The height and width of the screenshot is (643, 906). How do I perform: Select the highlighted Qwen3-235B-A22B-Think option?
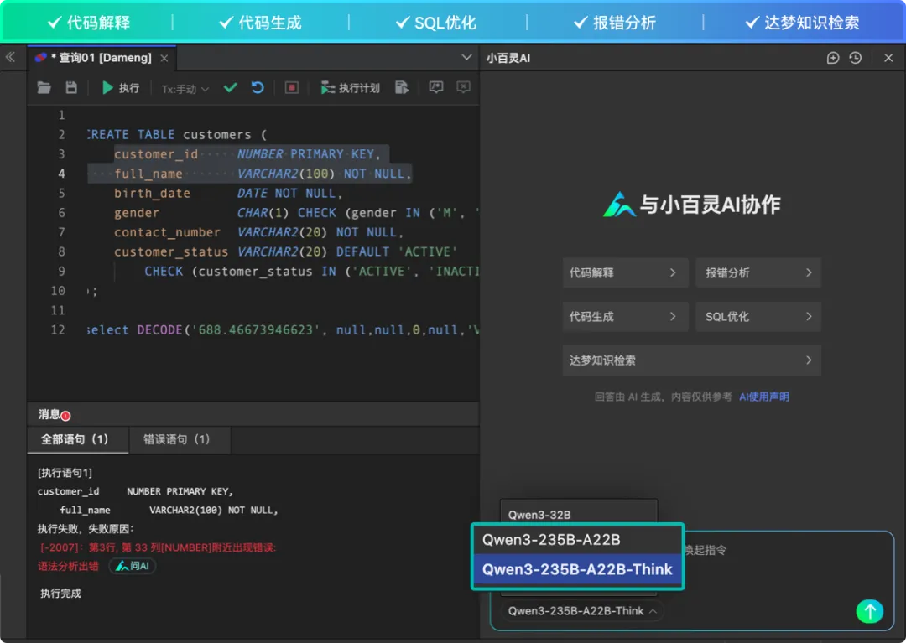[x=578, y=570]
